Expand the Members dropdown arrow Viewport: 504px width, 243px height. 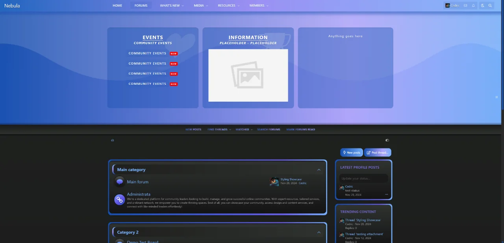pyautogui.click(x=267, y=6)
